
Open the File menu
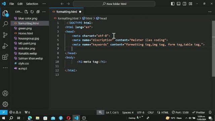(x=12, y=4)
